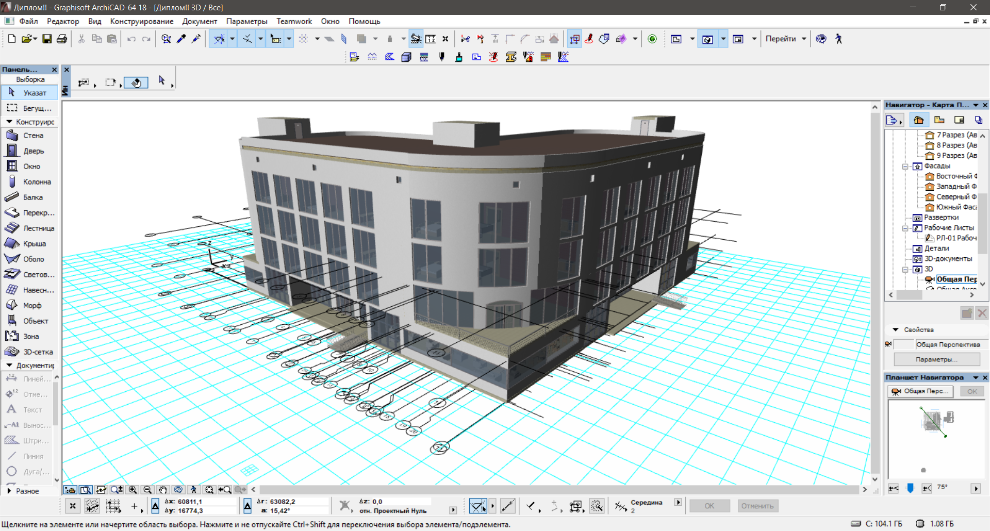Toggle the guide lines button in toolbar
The image size is (990, 531).
tap(220, 39)
